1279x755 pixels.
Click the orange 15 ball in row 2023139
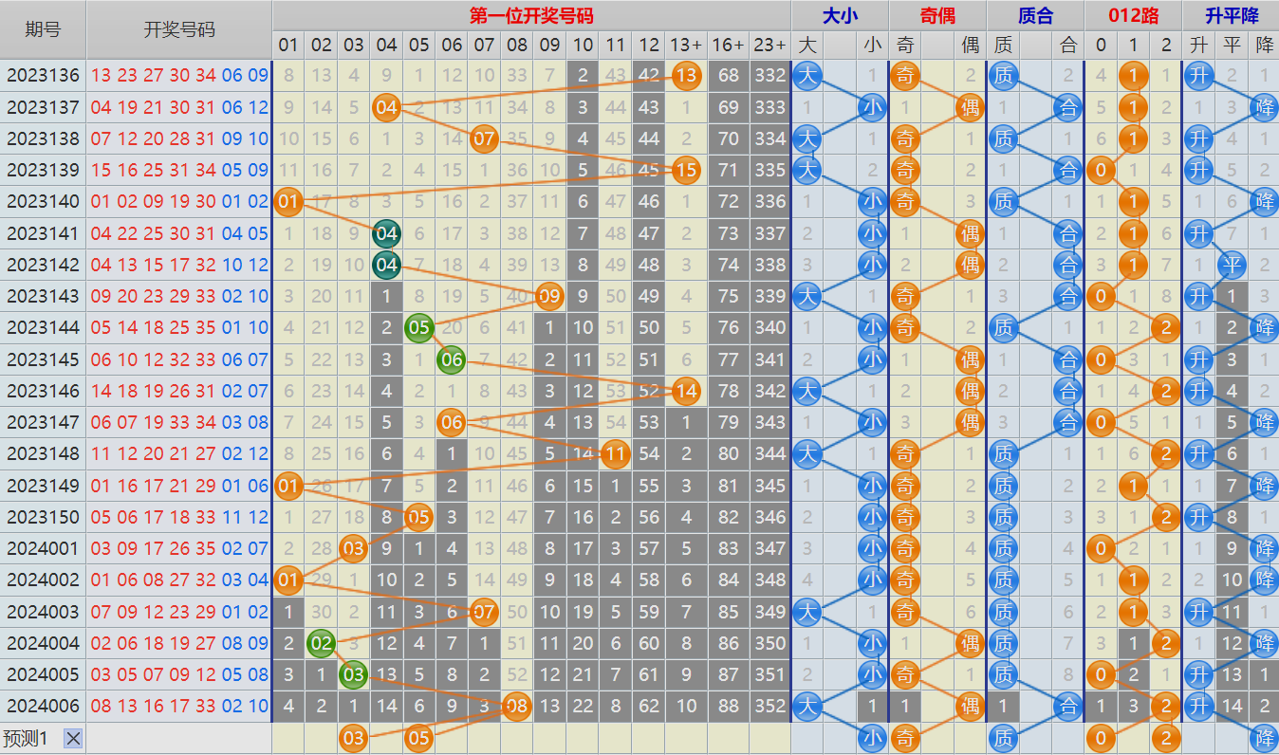(685, 171)
